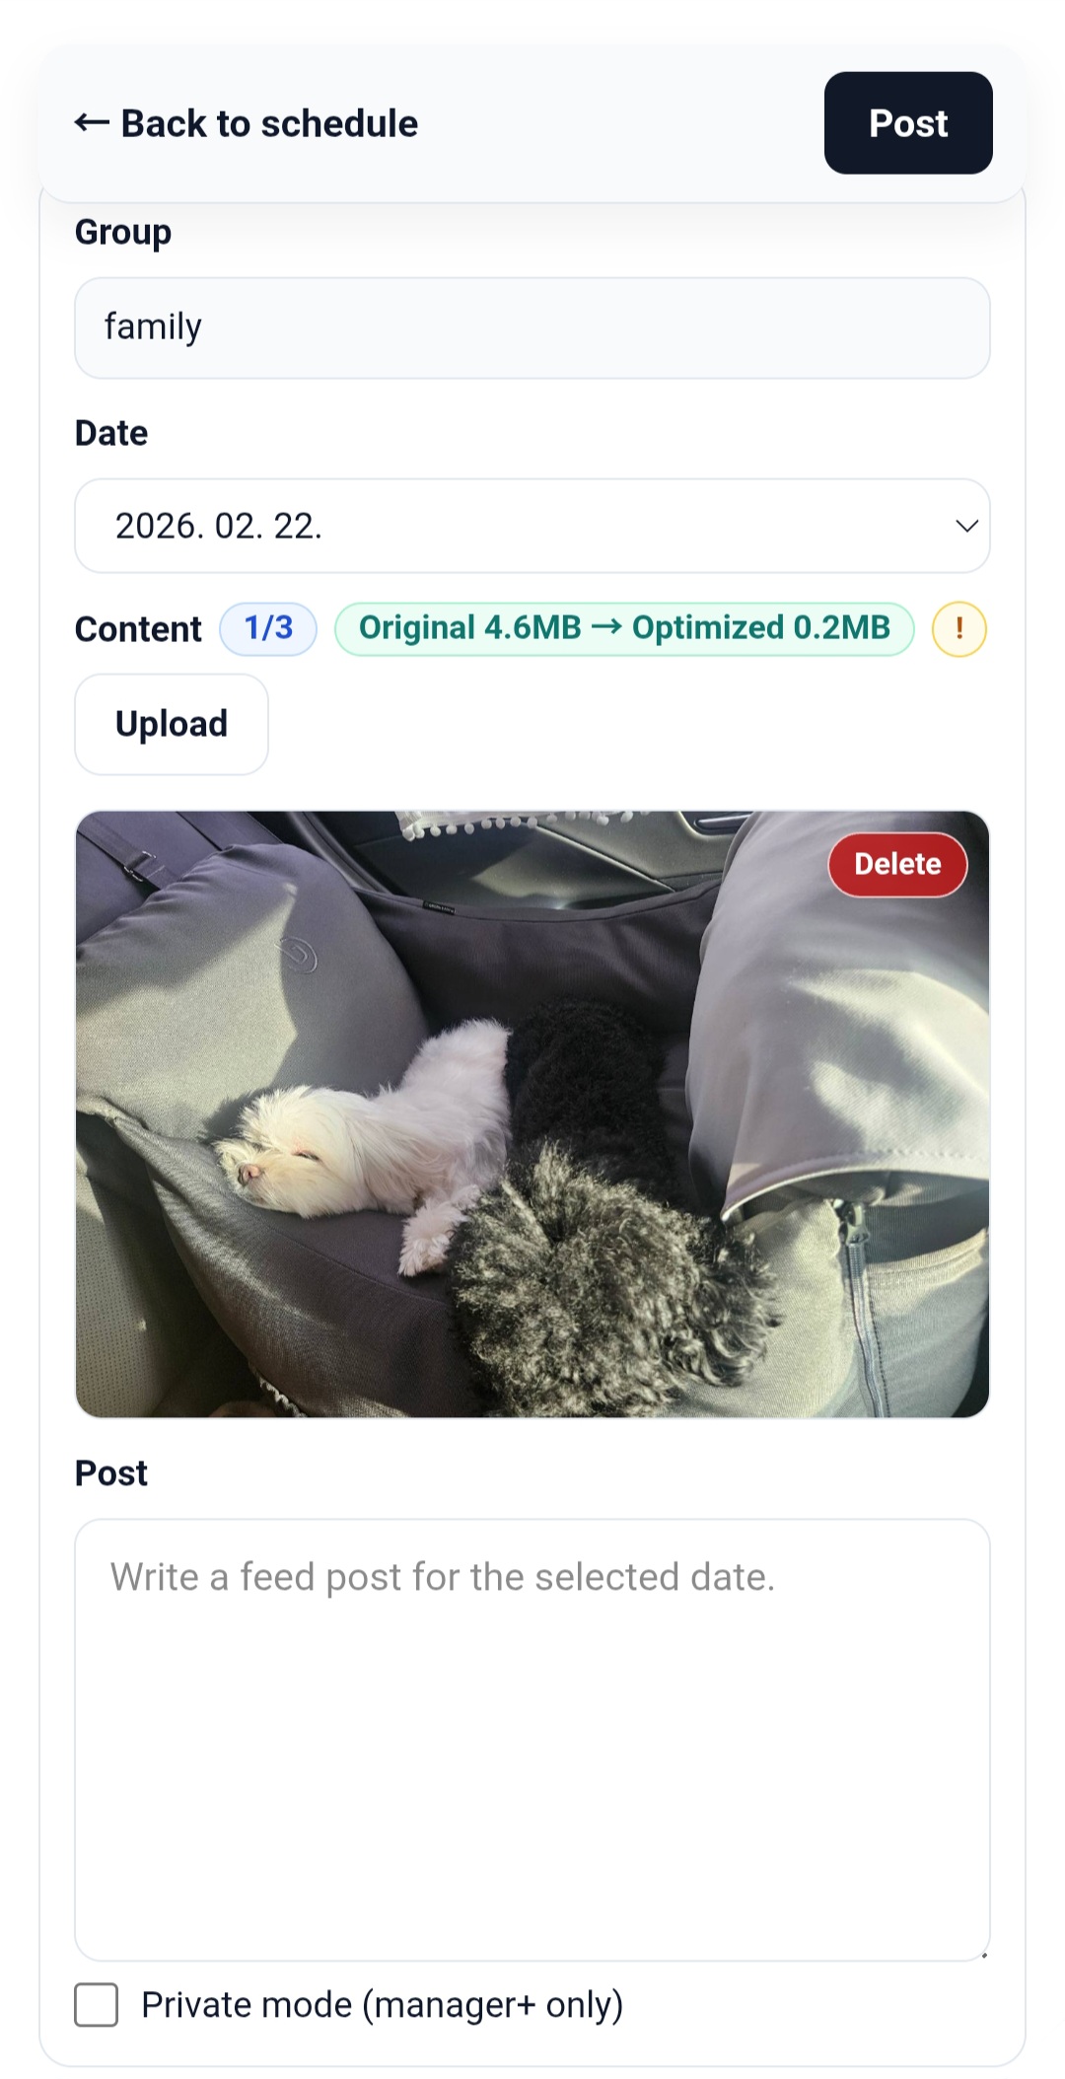Click the Original 4.6MB optimized size badge
This screenshot has width=1065, height=2079.
tap(624, 628)
